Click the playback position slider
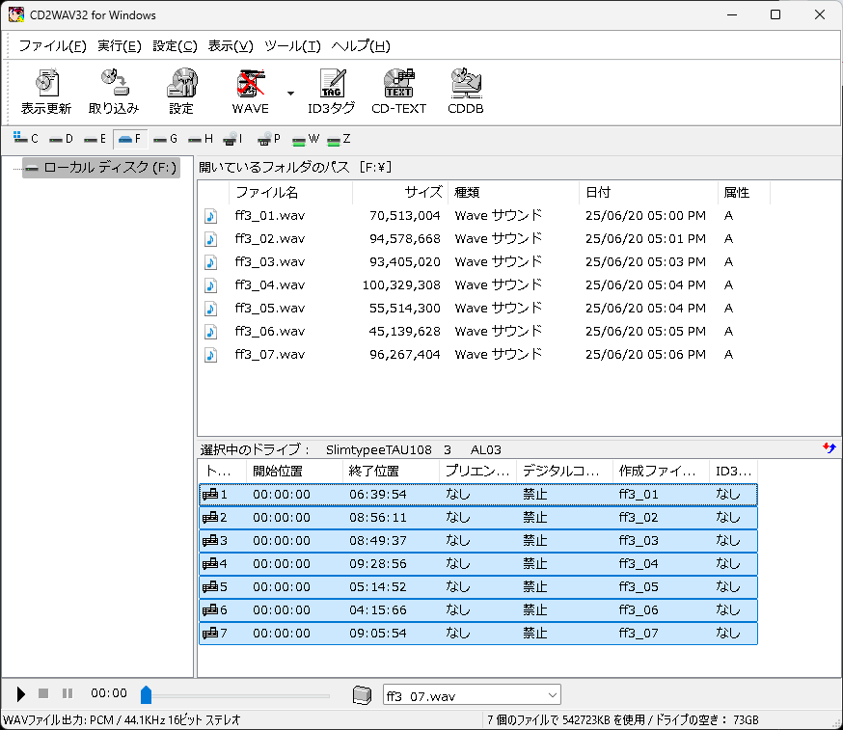 tap(147, 693)
